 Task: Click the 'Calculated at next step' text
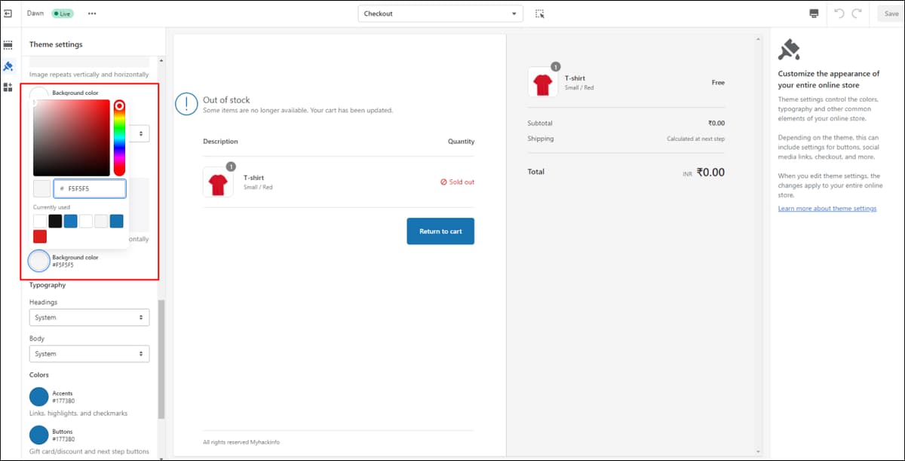point(695,139)
